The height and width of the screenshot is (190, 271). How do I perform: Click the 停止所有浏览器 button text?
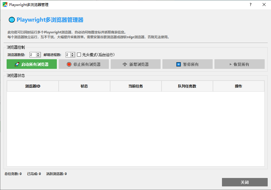pyautogui.click(x=87, y=64)
